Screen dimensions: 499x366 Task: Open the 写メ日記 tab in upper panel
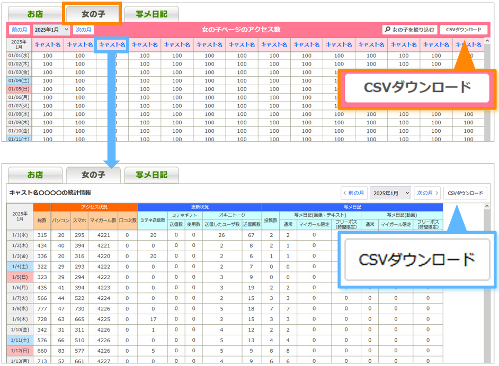coord(151,14)
